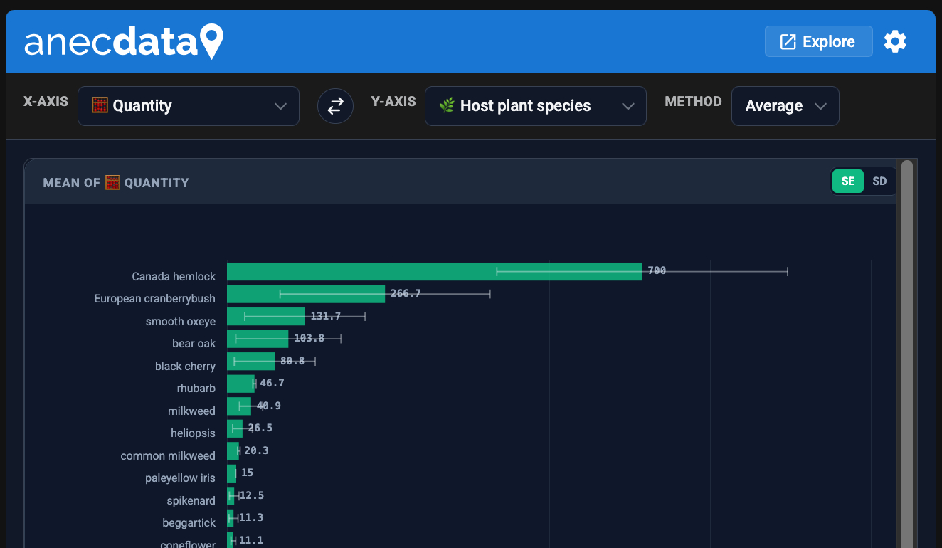
Task: Select the smooth oxeye axis label
Action: [180, 321]
